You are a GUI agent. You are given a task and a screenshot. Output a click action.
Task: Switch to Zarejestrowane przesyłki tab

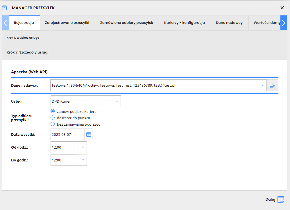pos(67,23)
